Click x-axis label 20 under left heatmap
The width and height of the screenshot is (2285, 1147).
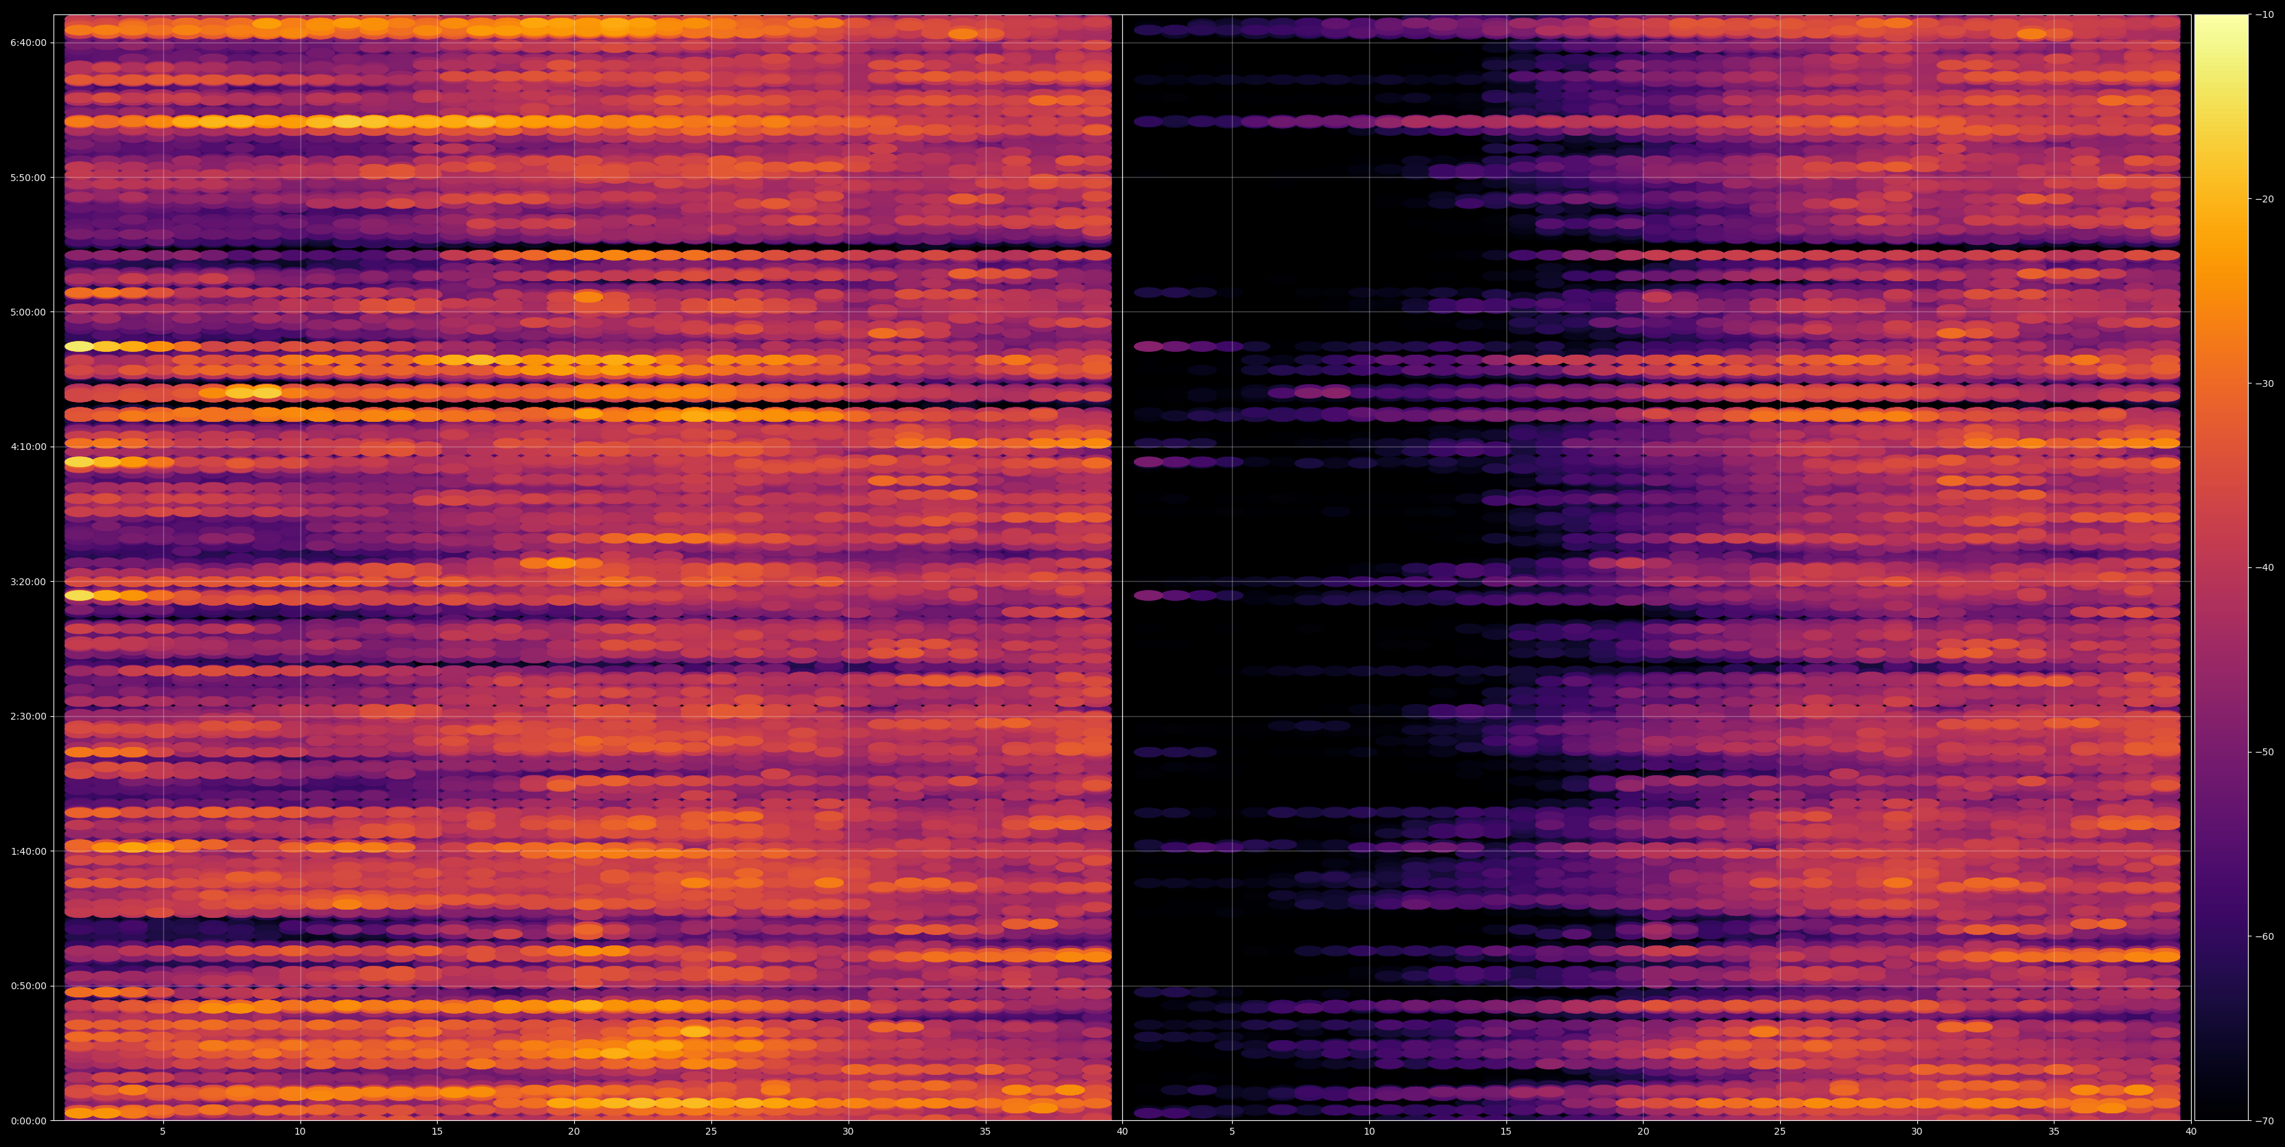[574, 1133]
